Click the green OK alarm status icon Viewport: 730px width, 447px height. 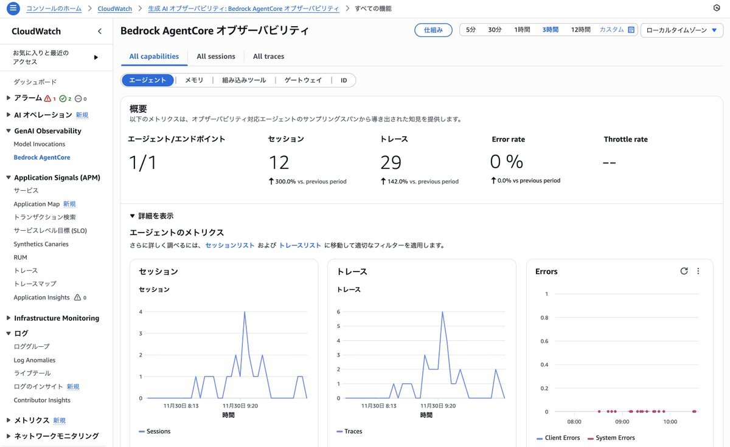coord(63,98)
